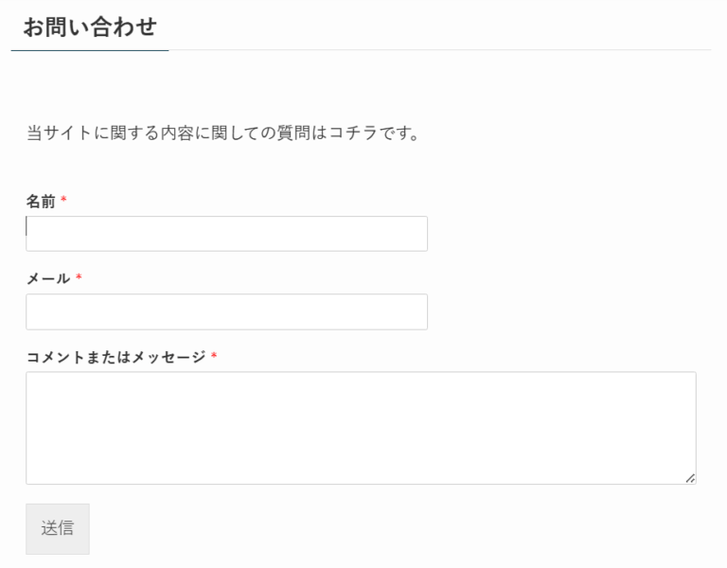
Task: Focus the 名前 text input field
Action: [x=226, y=234]
